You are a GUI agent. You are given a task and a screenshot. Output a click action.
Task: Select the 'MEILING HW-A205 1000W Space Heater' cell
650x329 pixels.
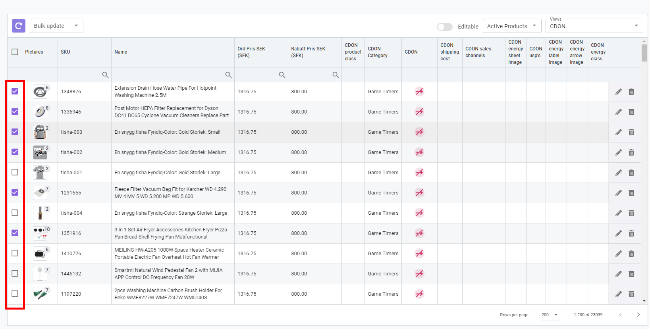[173, 254]
